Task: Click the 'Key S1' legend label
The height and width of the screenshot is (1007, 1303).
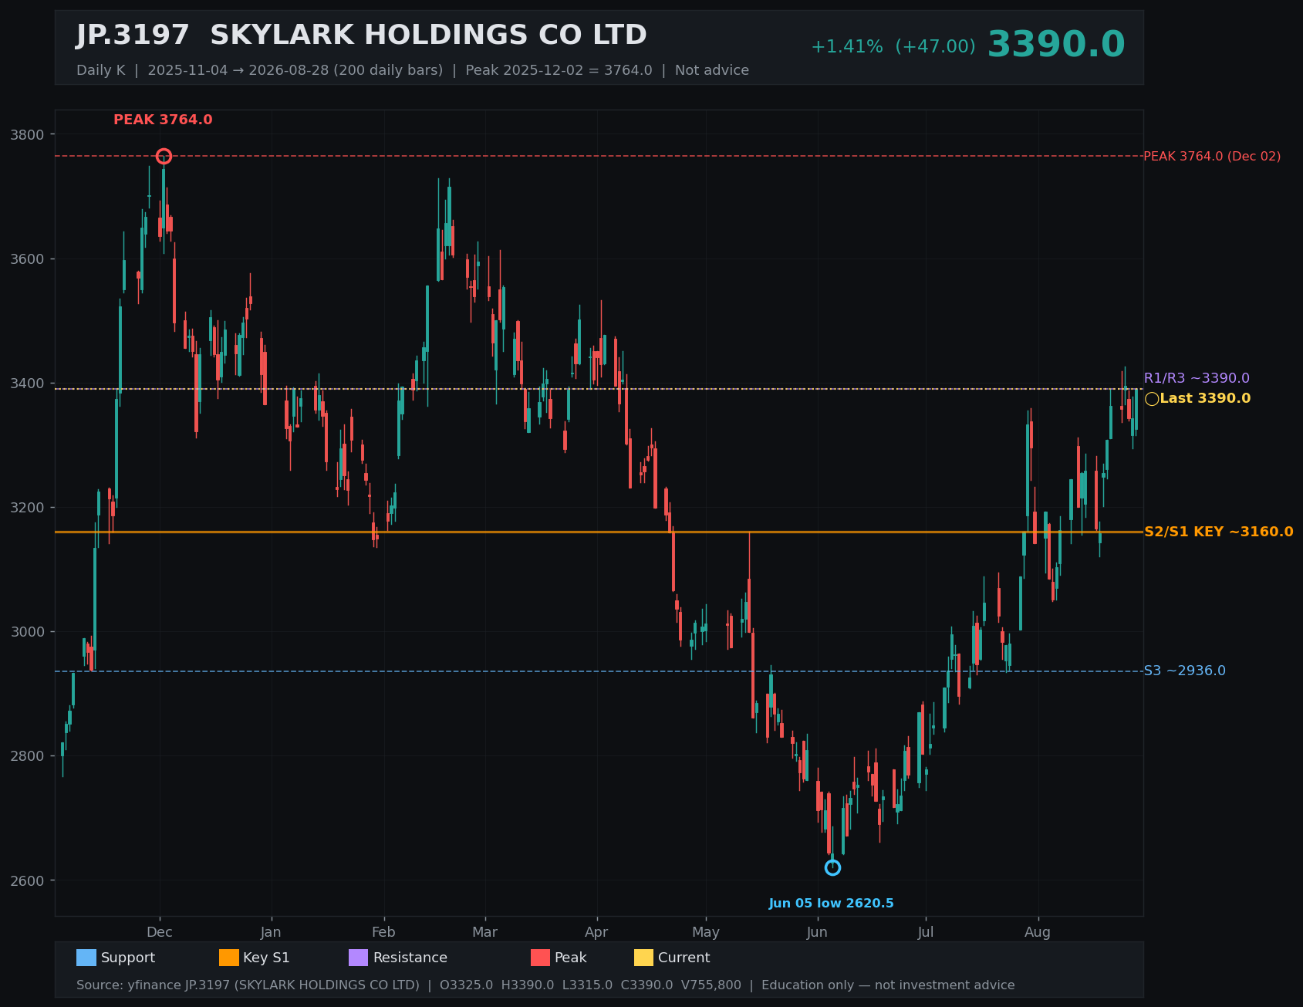Action: (266, 958)
